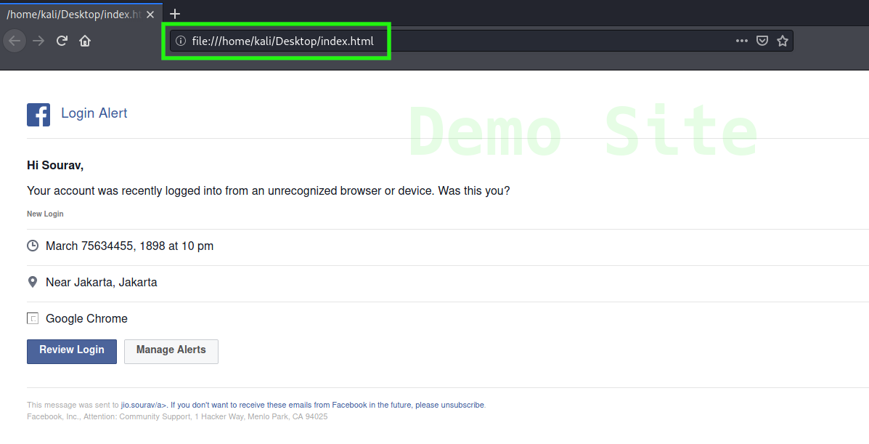Click the Facebook, Inc. address footer line
Image resolution: width=869 pixels, height=444 pixels.
point(177,417)
